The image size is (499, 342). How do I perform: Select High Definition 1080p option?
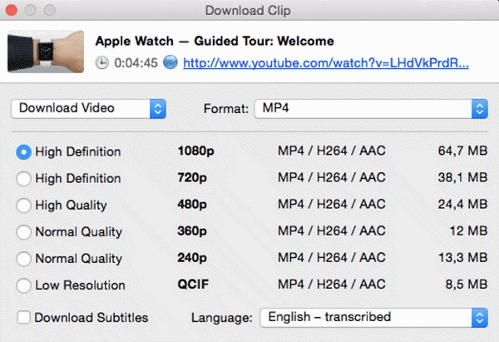tap(23, 152)
